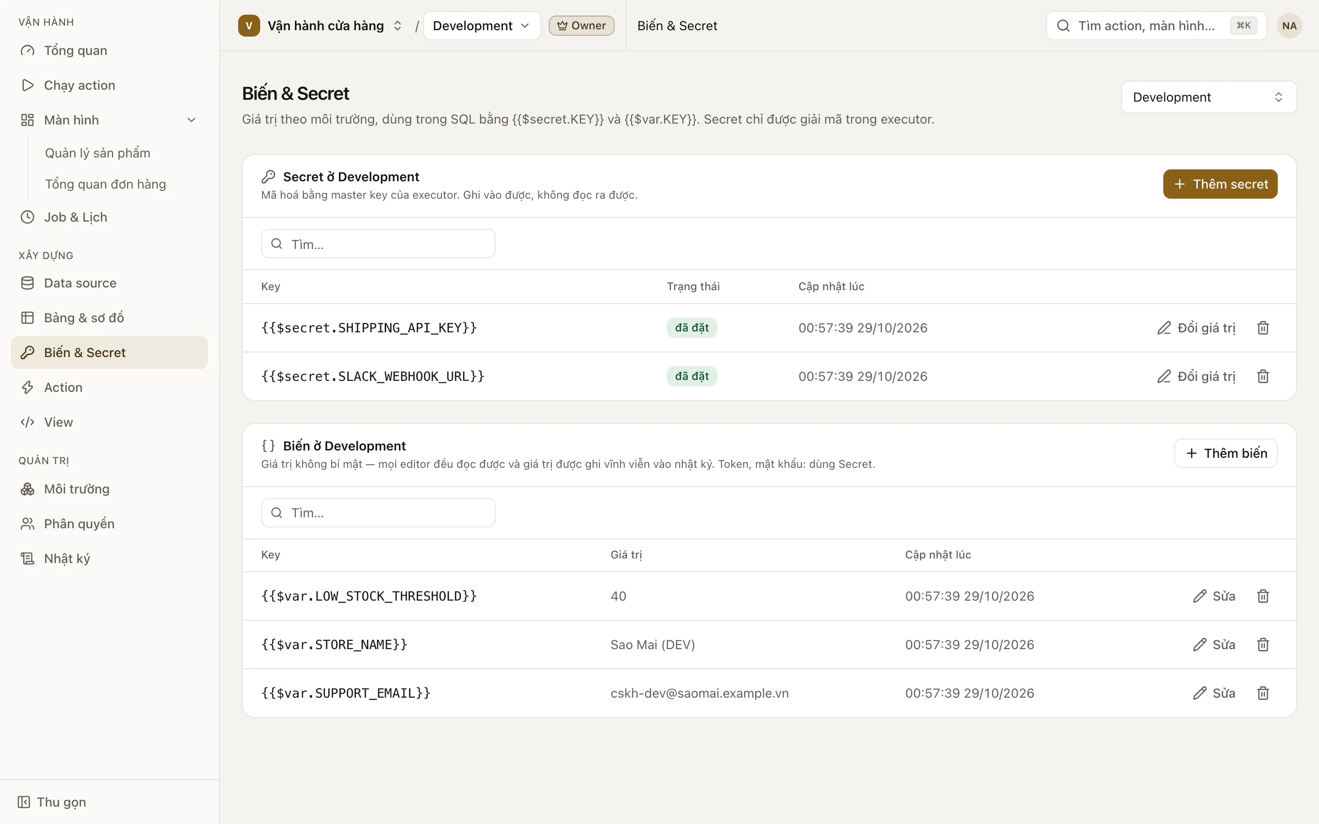Collapse sidebar with Thu gọn icon
Viewport: 1319px width, 824px height.
point(24,802)
